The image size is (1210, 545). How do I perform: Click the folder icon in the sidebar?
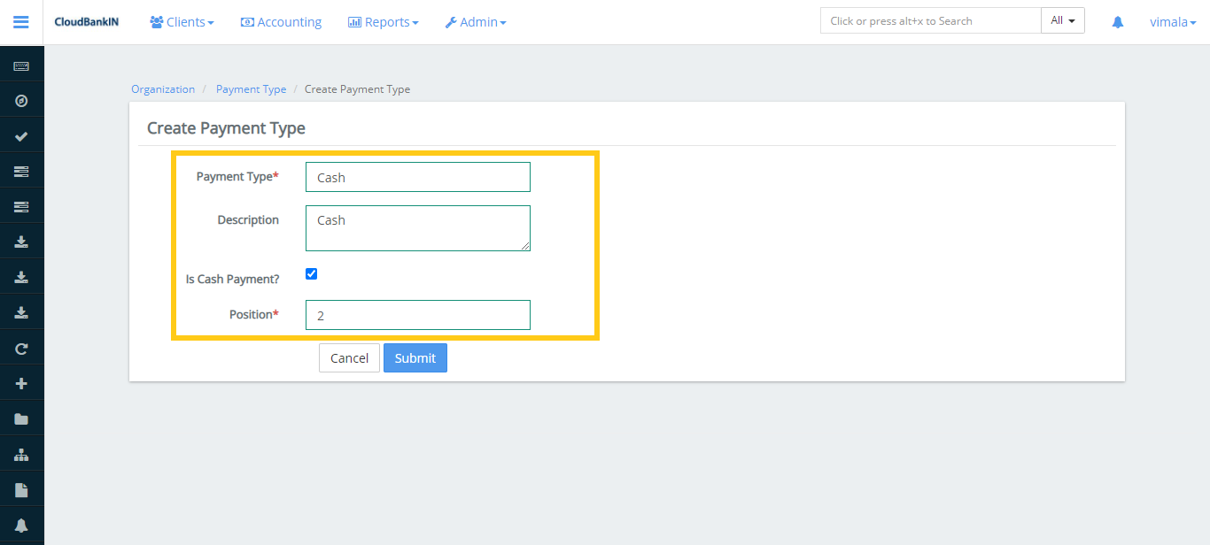[21, 418]
